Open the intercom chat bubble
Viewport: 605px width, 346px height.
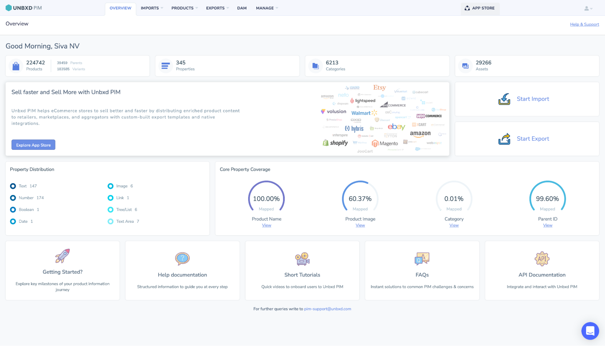pos(590,331)
